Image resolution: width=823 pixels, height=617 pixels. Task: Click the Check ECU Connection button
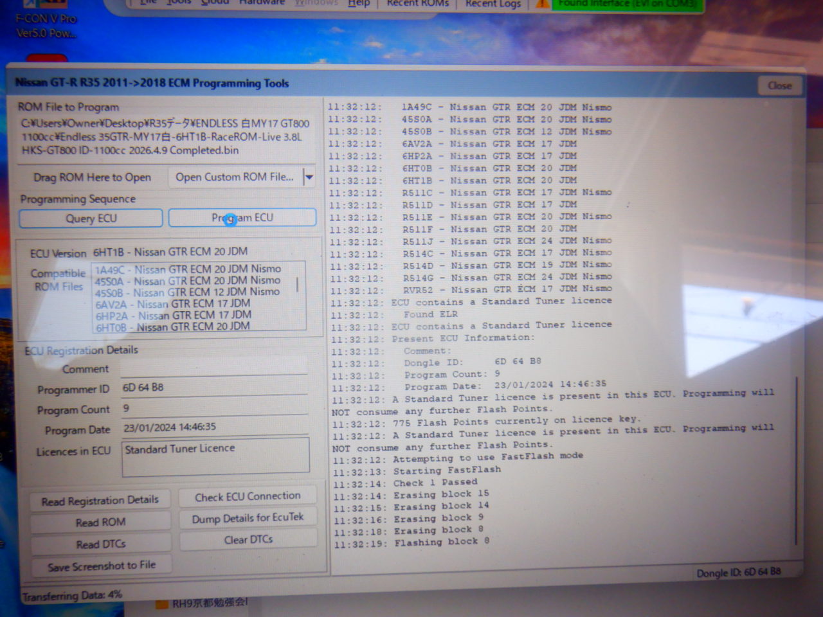pyautogui.click(x=248, y=497)
